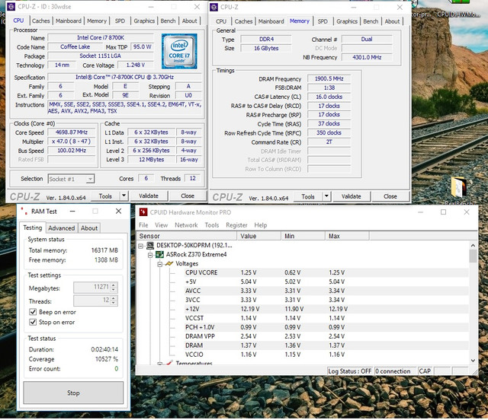
Task: Open Tools menu in Hardware Monitor
Action: pyautogui.click(x=212, y=225)
